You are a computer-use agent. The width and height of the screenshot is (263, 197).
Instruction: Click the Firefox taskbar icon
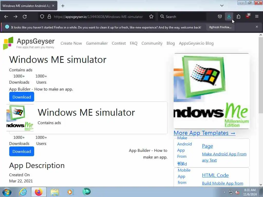[39, 192]
